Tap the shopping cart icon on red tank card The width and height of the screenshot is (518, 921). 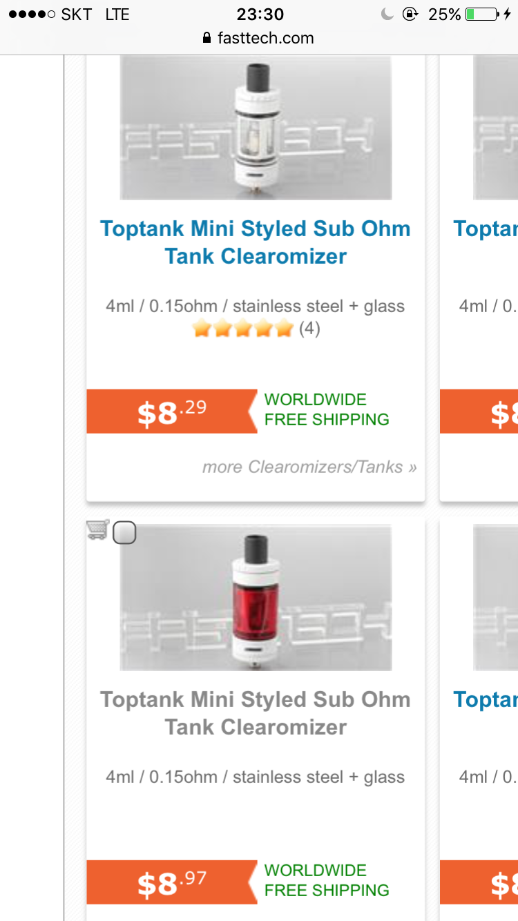coord(97,530)
